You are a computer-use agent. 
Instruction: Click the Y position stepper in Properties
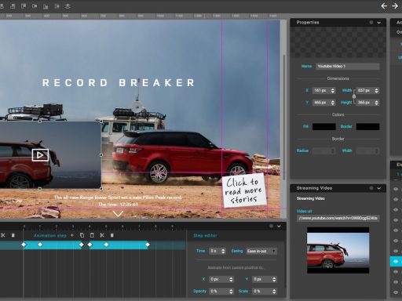click(x=333, y=103)
